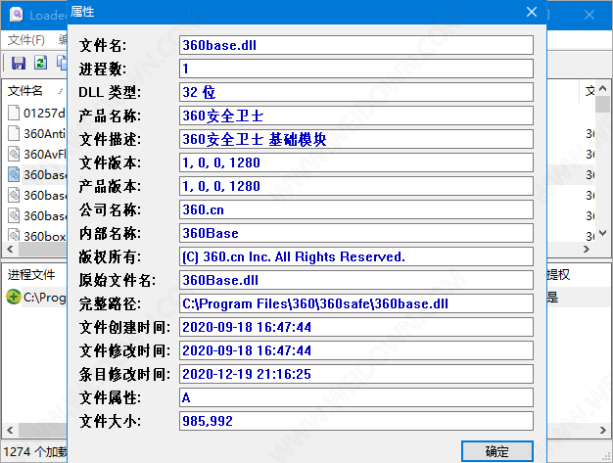
Task: Click the 文件修改时间 field
Action: pos(356,350)
